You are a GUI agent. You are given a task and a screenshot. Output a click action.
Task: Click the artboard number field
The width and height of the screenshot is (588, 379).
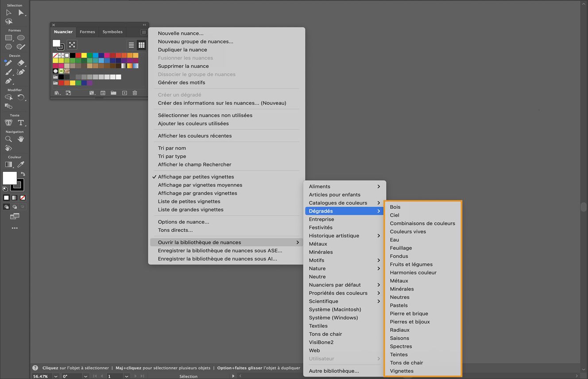tap(114, 376)
